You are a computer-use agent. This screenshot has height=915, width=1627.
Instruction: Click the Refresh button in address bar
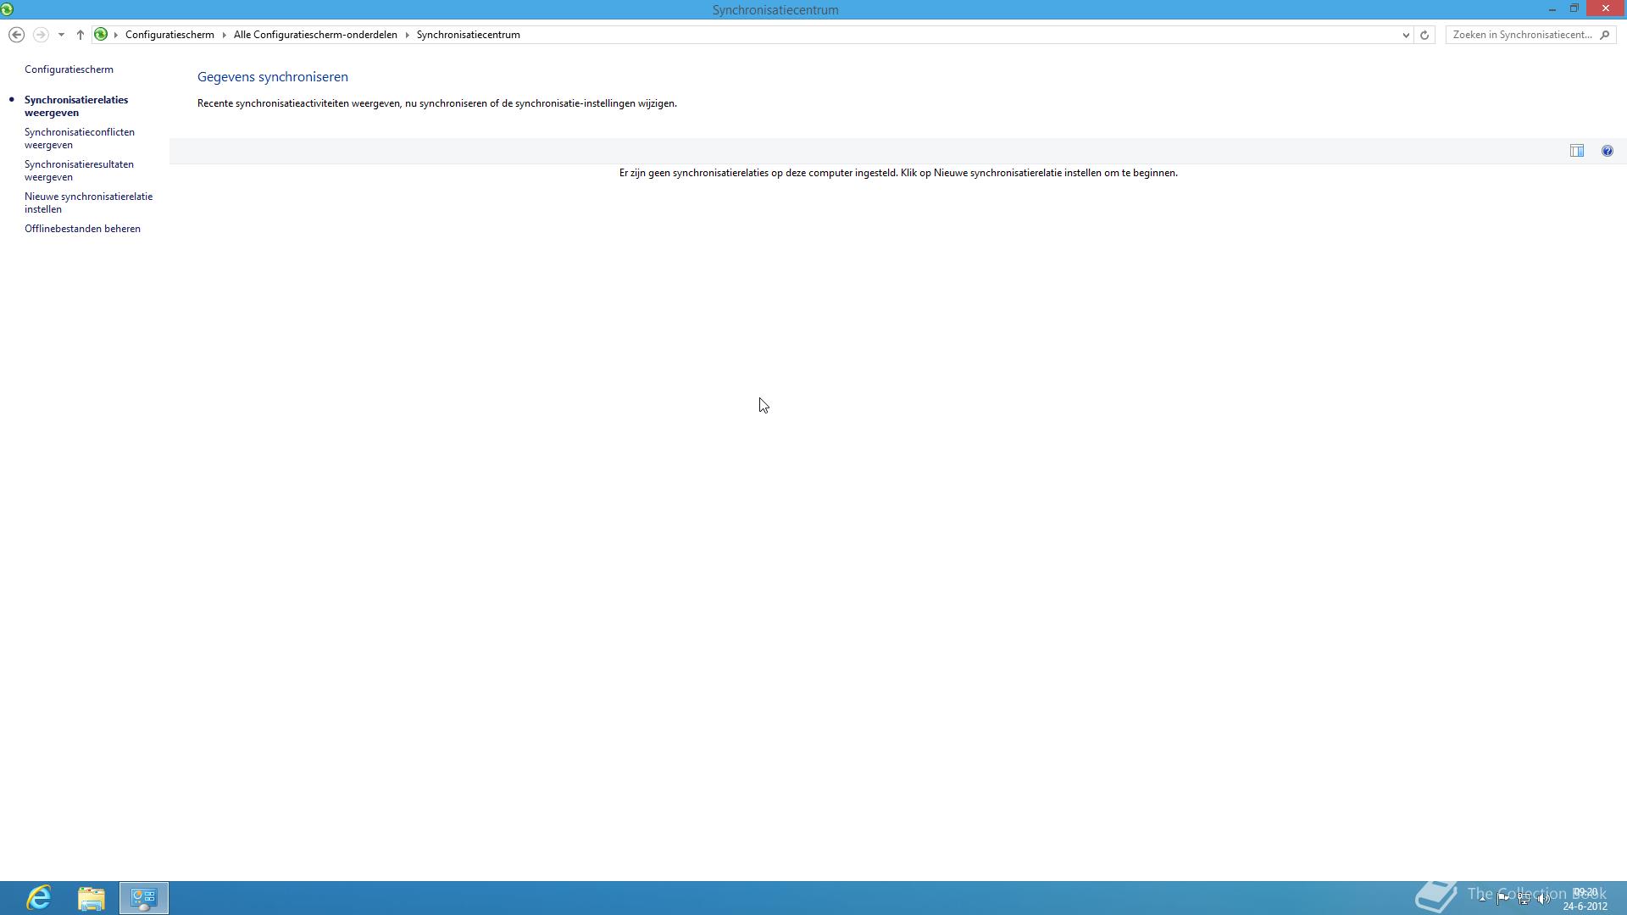[x=1424, y=35]
